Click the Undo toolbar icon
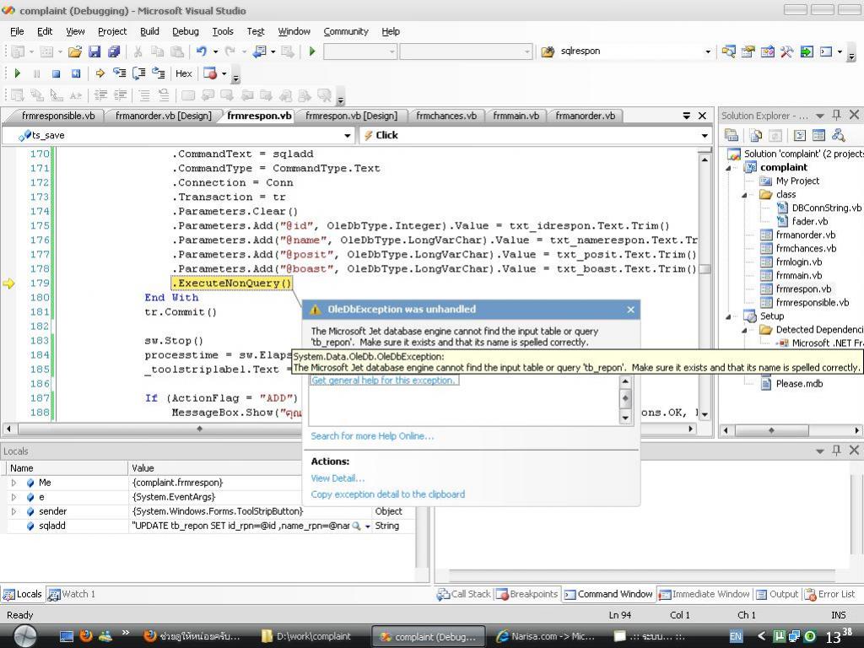Image resolution: width=864 pixels, height=648 pixels. [x=202, y=51]
